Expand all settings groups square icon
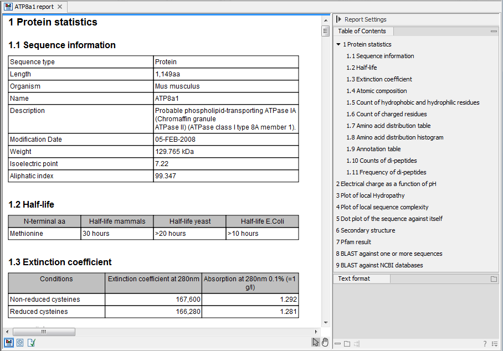Image resolution: width=503 pixels, height=351 pixels. point(347,344)
